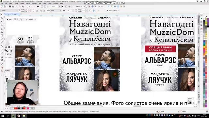Open the Bitmaps menu
Screen dimensions: 209x118
pyautogui.click(x=34, y=4)
